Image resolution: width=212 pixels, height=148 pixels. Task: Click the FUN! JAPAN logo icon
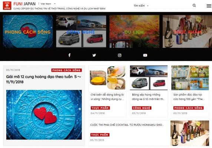pyautogui.click(x=7, y=6)
